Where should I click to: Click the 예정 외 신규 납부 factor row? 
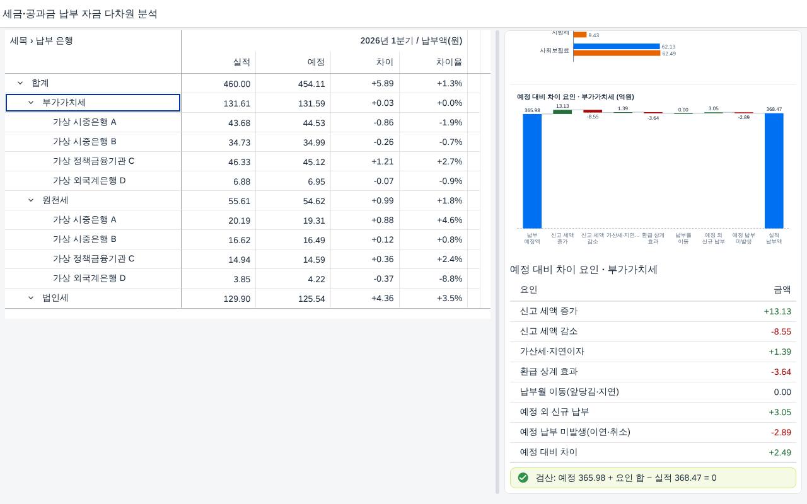point(653,412)
